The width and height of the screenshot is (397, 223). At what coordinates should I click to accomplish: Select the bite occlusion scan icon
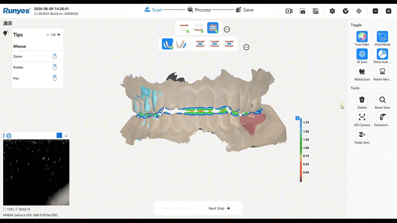[213, 28]
